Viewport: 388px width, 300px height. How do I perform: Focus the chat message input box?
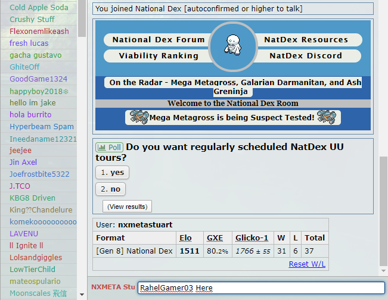click(260, 288)
